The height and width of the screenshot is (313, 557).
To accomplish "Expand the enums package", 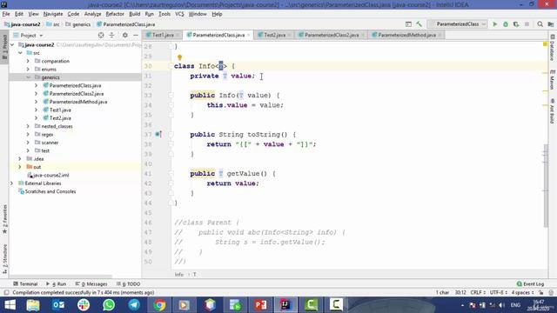I will click(28, 70).
